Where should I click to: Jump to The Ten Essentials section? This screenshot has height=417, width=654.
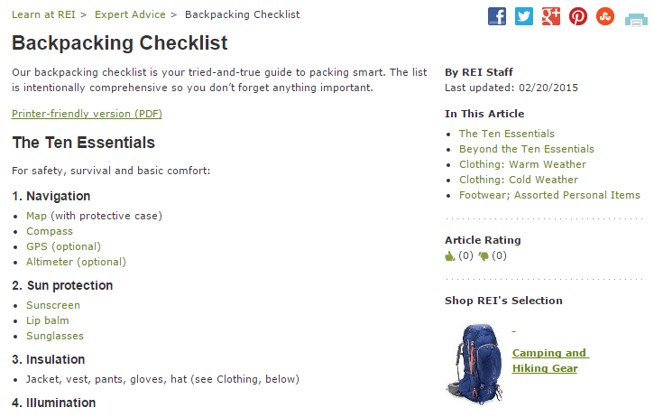coord(507,134)
